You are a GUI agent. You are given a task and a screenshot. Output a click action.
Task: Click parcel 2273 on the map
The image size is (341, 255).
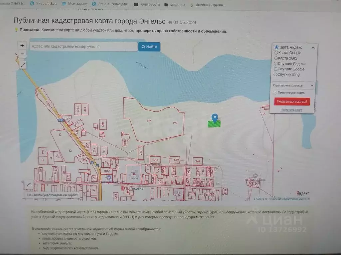coord(78,109)
